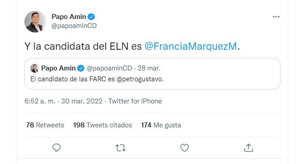Click the @papoaminCD handle under name

74,26
